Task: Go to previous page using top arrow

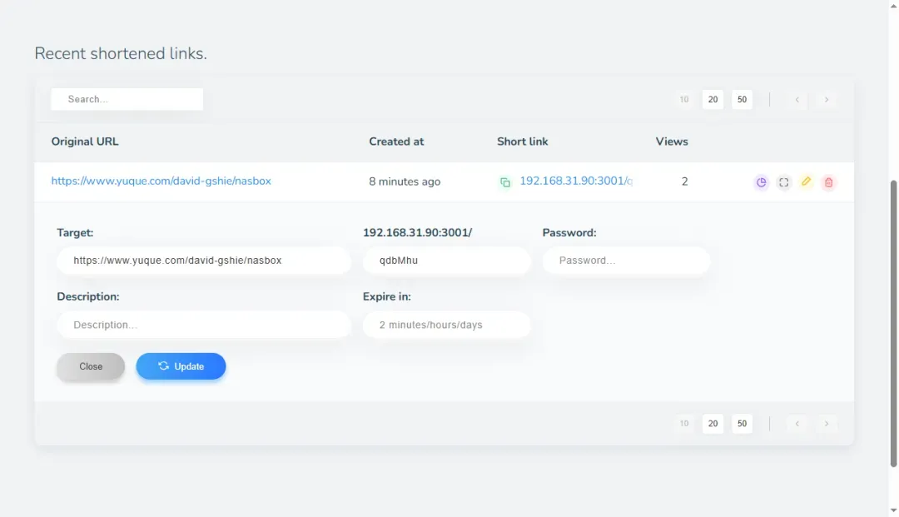Action: tap(797, 100)
